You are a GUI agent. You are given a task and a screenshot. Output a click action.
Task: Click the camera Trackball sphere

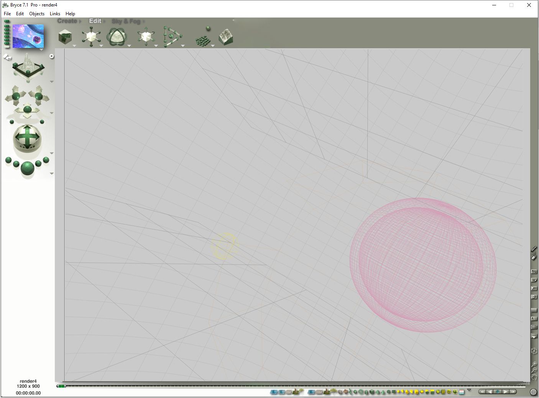point(27,139)
